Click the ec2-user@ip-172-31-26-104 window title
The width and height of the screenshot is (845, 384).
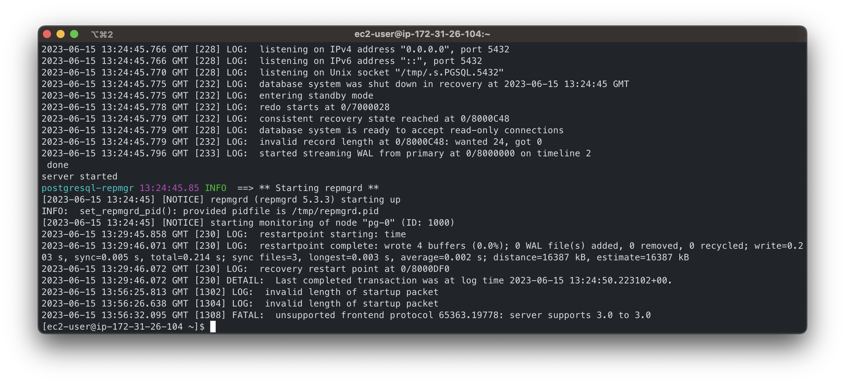point(422,34)
